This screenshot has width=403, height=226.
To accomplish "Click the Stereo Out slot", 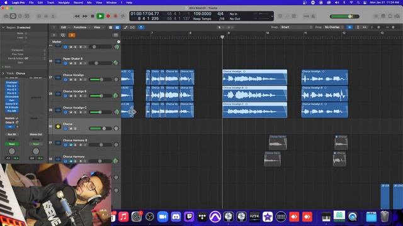I will click(36, 134).
